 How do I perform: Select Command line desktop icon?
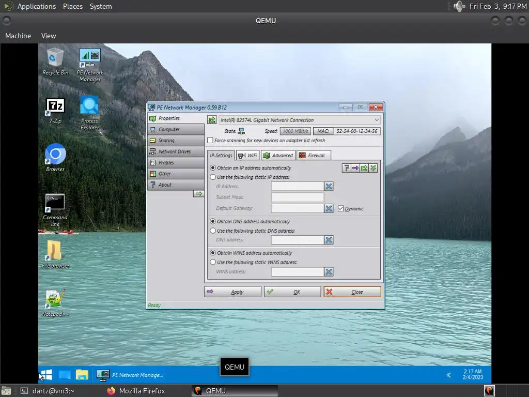pyautogui.click(x=55, y=210)
